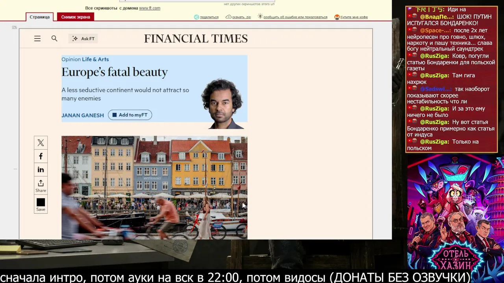Click the www.ft.com domain link

(150, 8)
